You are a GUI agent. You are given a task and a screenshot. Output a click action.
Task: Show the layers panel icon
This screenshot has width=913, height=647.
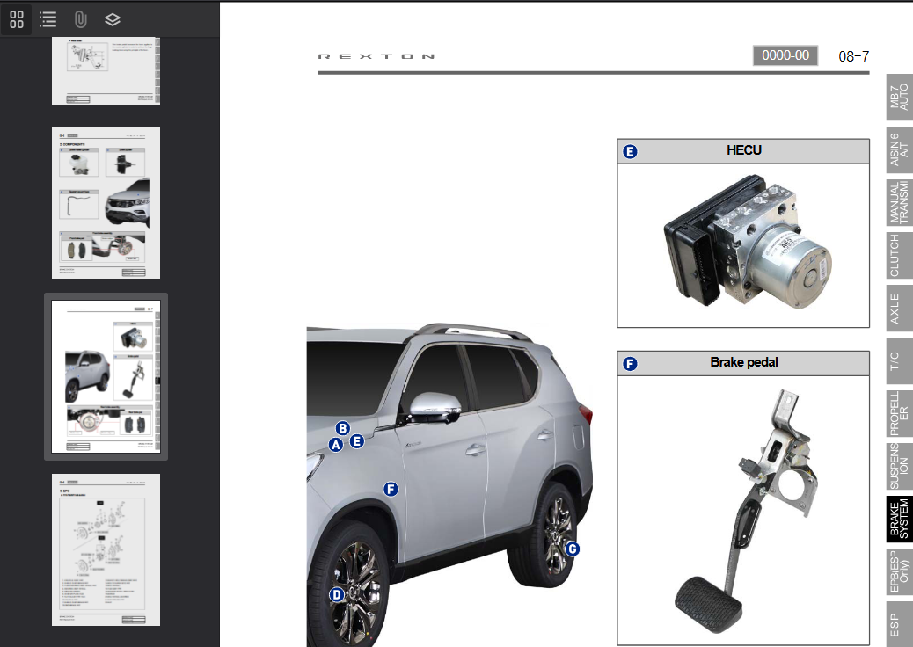coord(113,19)
